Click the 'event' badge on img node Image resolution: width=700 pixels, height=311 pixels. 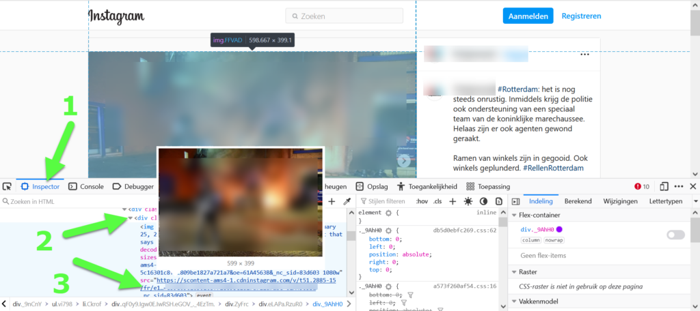(x=204, y=295)
